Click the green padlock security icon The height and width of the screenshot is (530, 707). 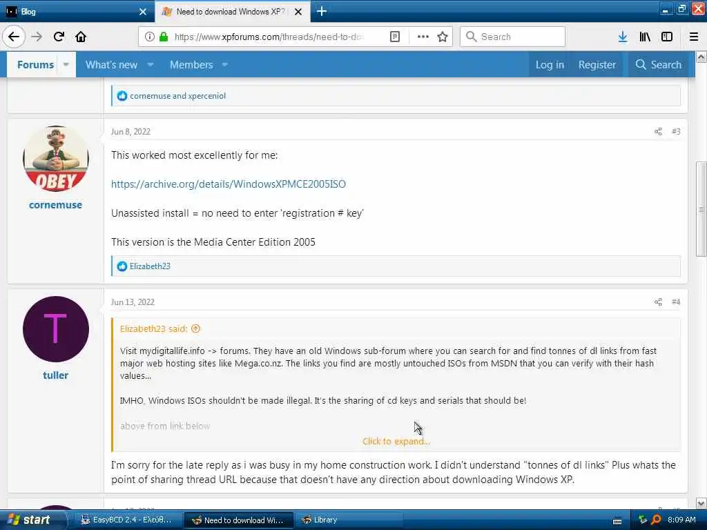[164, 37]
